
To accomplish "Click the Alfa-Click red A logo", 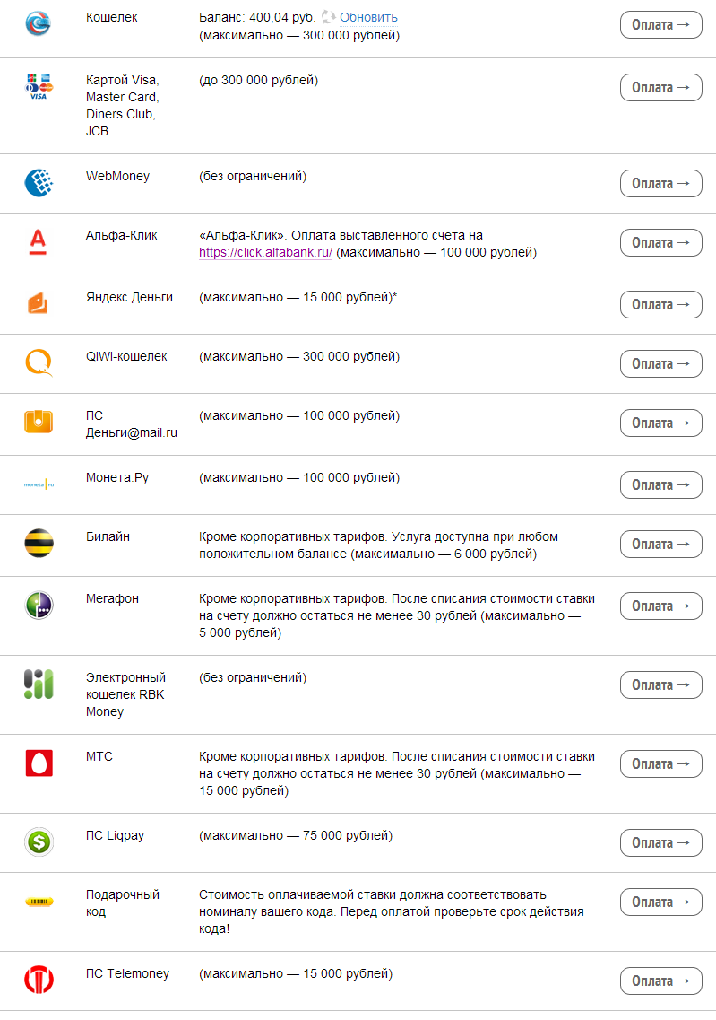I will pyautogui.click(x=39, y=242).
